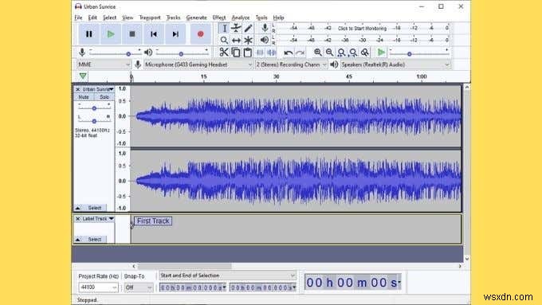
Task: Select the Selection (I-beam) tool
Action: coord(224,29)
